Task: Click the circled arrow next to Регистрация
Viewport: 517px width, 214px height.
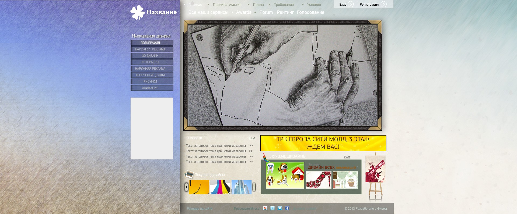Action: [x=384, y=4]
